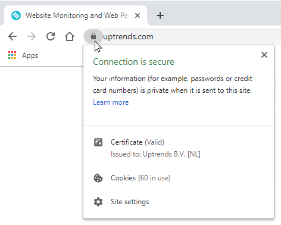The height and width of the screenshot is (225, 281).
Task: Open Cookies (60 in use)
Action: coord(140,178)
